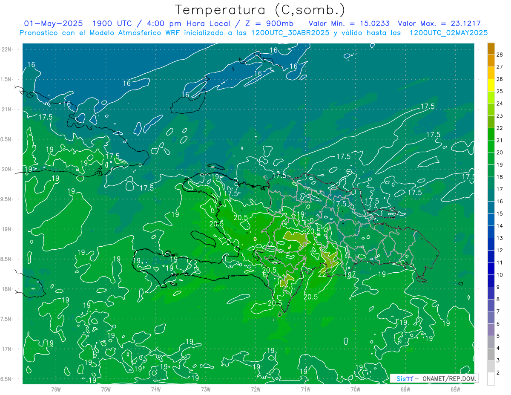Click the '197' contour label on map
Viewport: 511px width, 395px height.
point(350,274)
